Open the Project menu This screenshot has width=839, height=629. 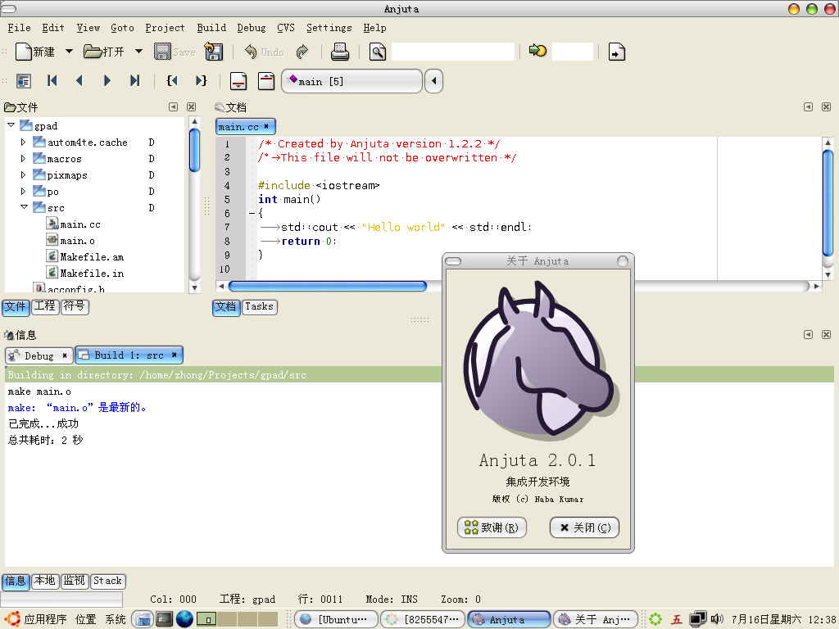(x=165, y=28)
